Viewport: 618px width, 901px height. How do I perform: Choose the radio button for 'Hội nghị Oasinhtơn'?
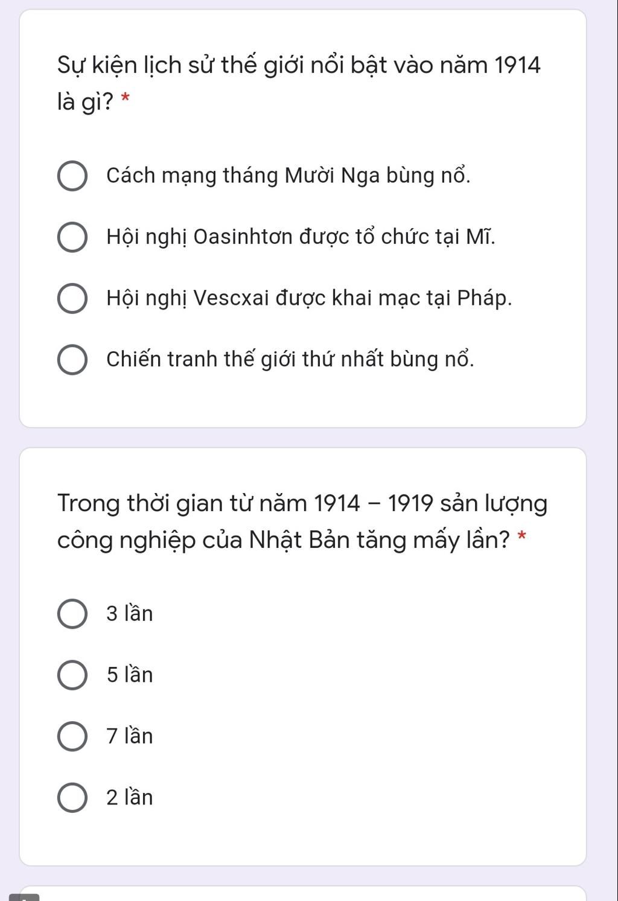pos(72,238)
